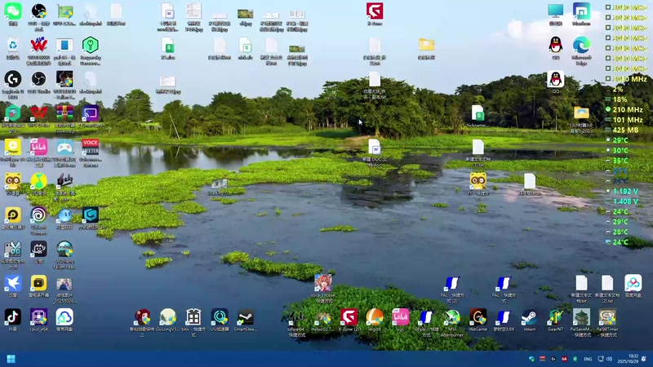
Task: Launch the MSI Afterburner shortcut
Action: tap(452, 318)
